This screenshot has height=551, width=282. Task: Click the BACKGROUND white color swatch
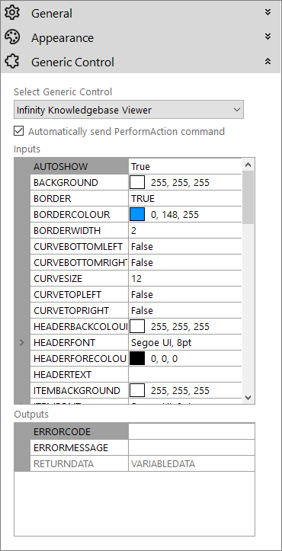click(137, 183)
